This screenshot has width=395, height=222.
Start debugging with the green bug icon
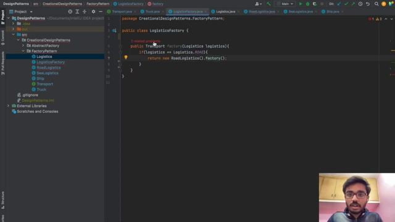tap(307, 4)
